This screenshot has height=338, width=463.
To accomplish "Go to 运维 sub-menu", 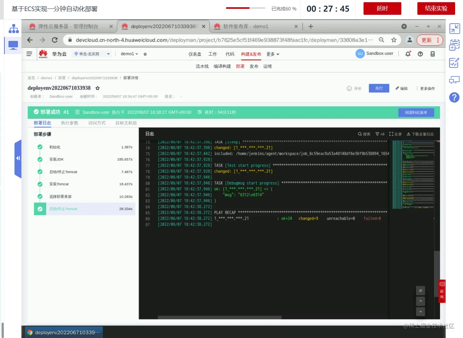I will [x=268, y=66].
